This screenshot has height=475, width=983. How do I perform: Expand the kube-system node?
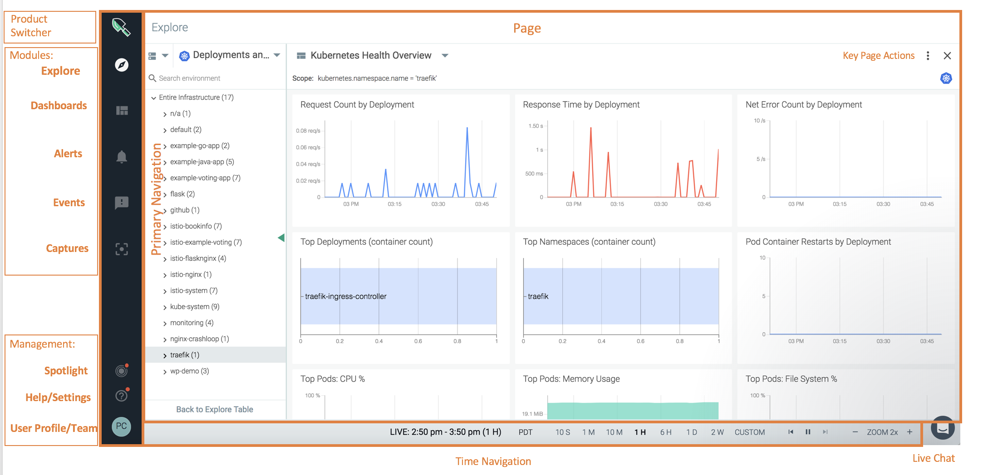point(165,307)
